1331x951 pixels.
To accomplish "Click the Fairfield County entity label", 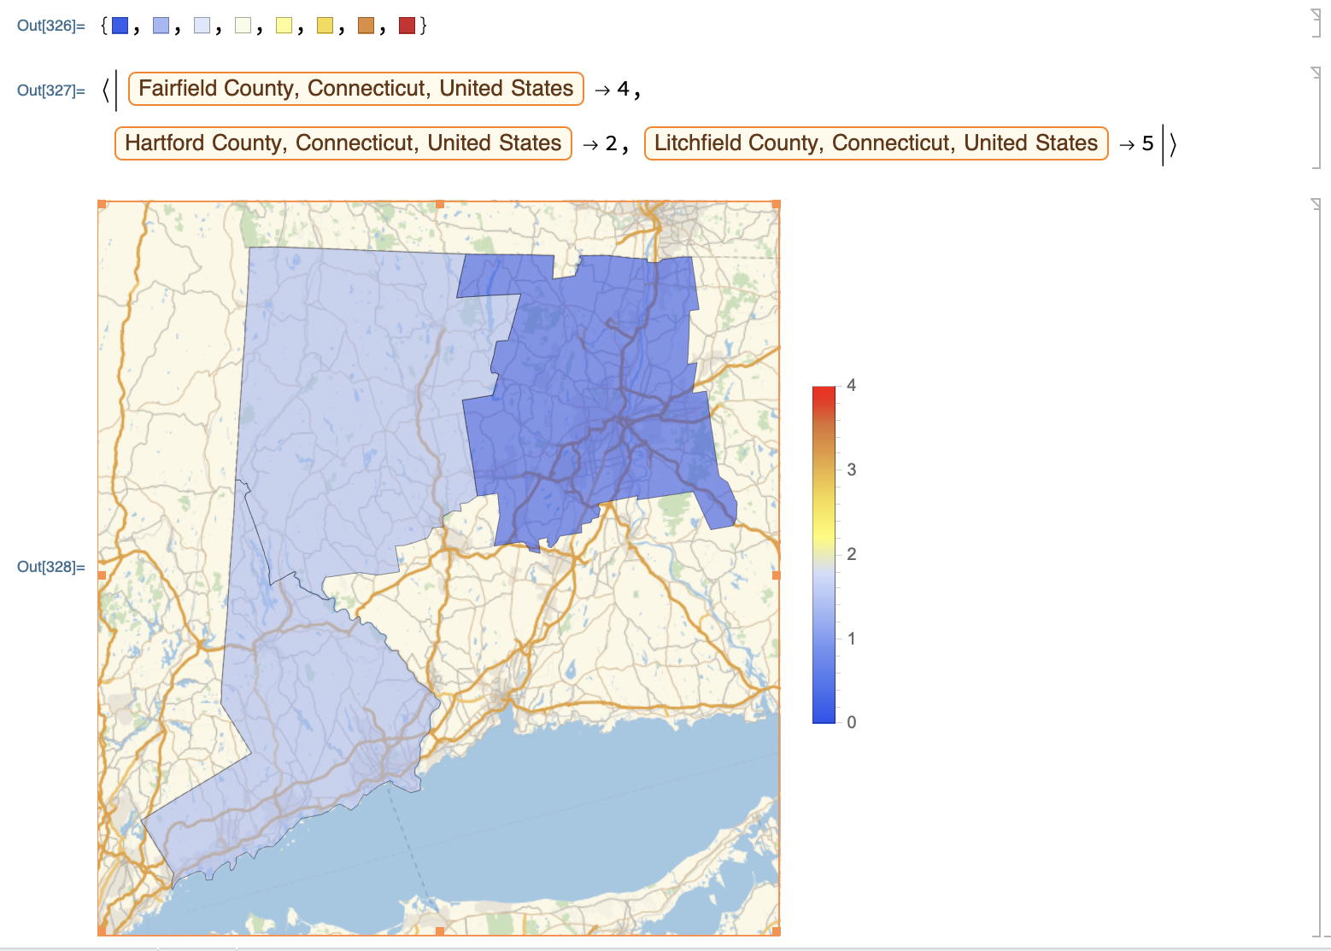I will pos(355,89).
